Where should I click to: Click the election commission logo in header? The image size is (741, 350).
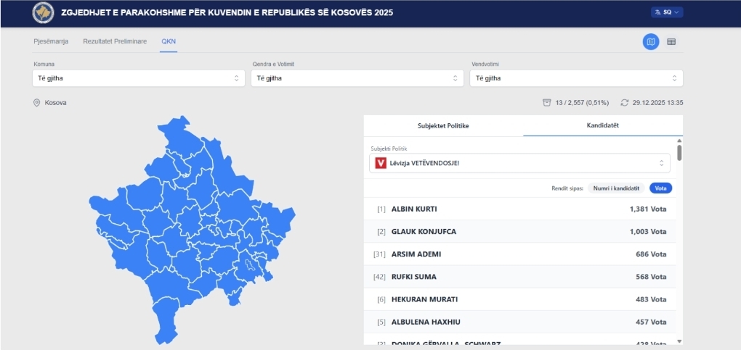[x=43, y=13]
